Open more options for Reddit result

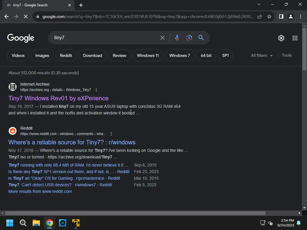[x=111, y=134]
